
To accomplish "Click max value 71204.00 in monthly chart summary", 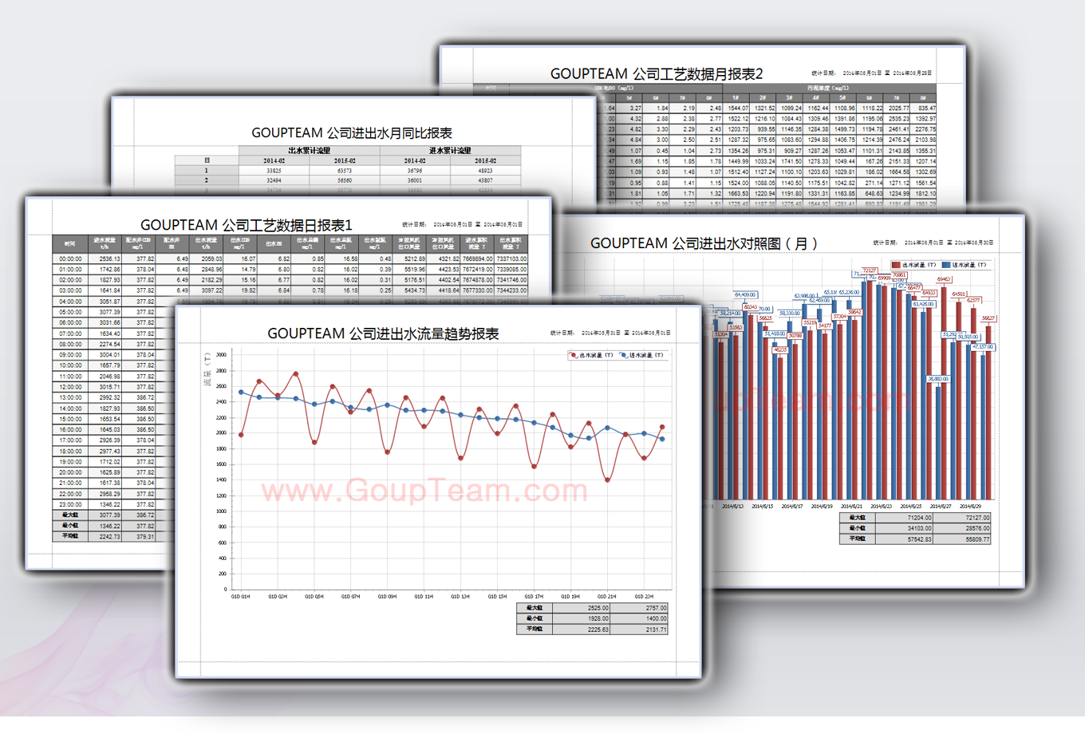I will [x=919, y=518].
